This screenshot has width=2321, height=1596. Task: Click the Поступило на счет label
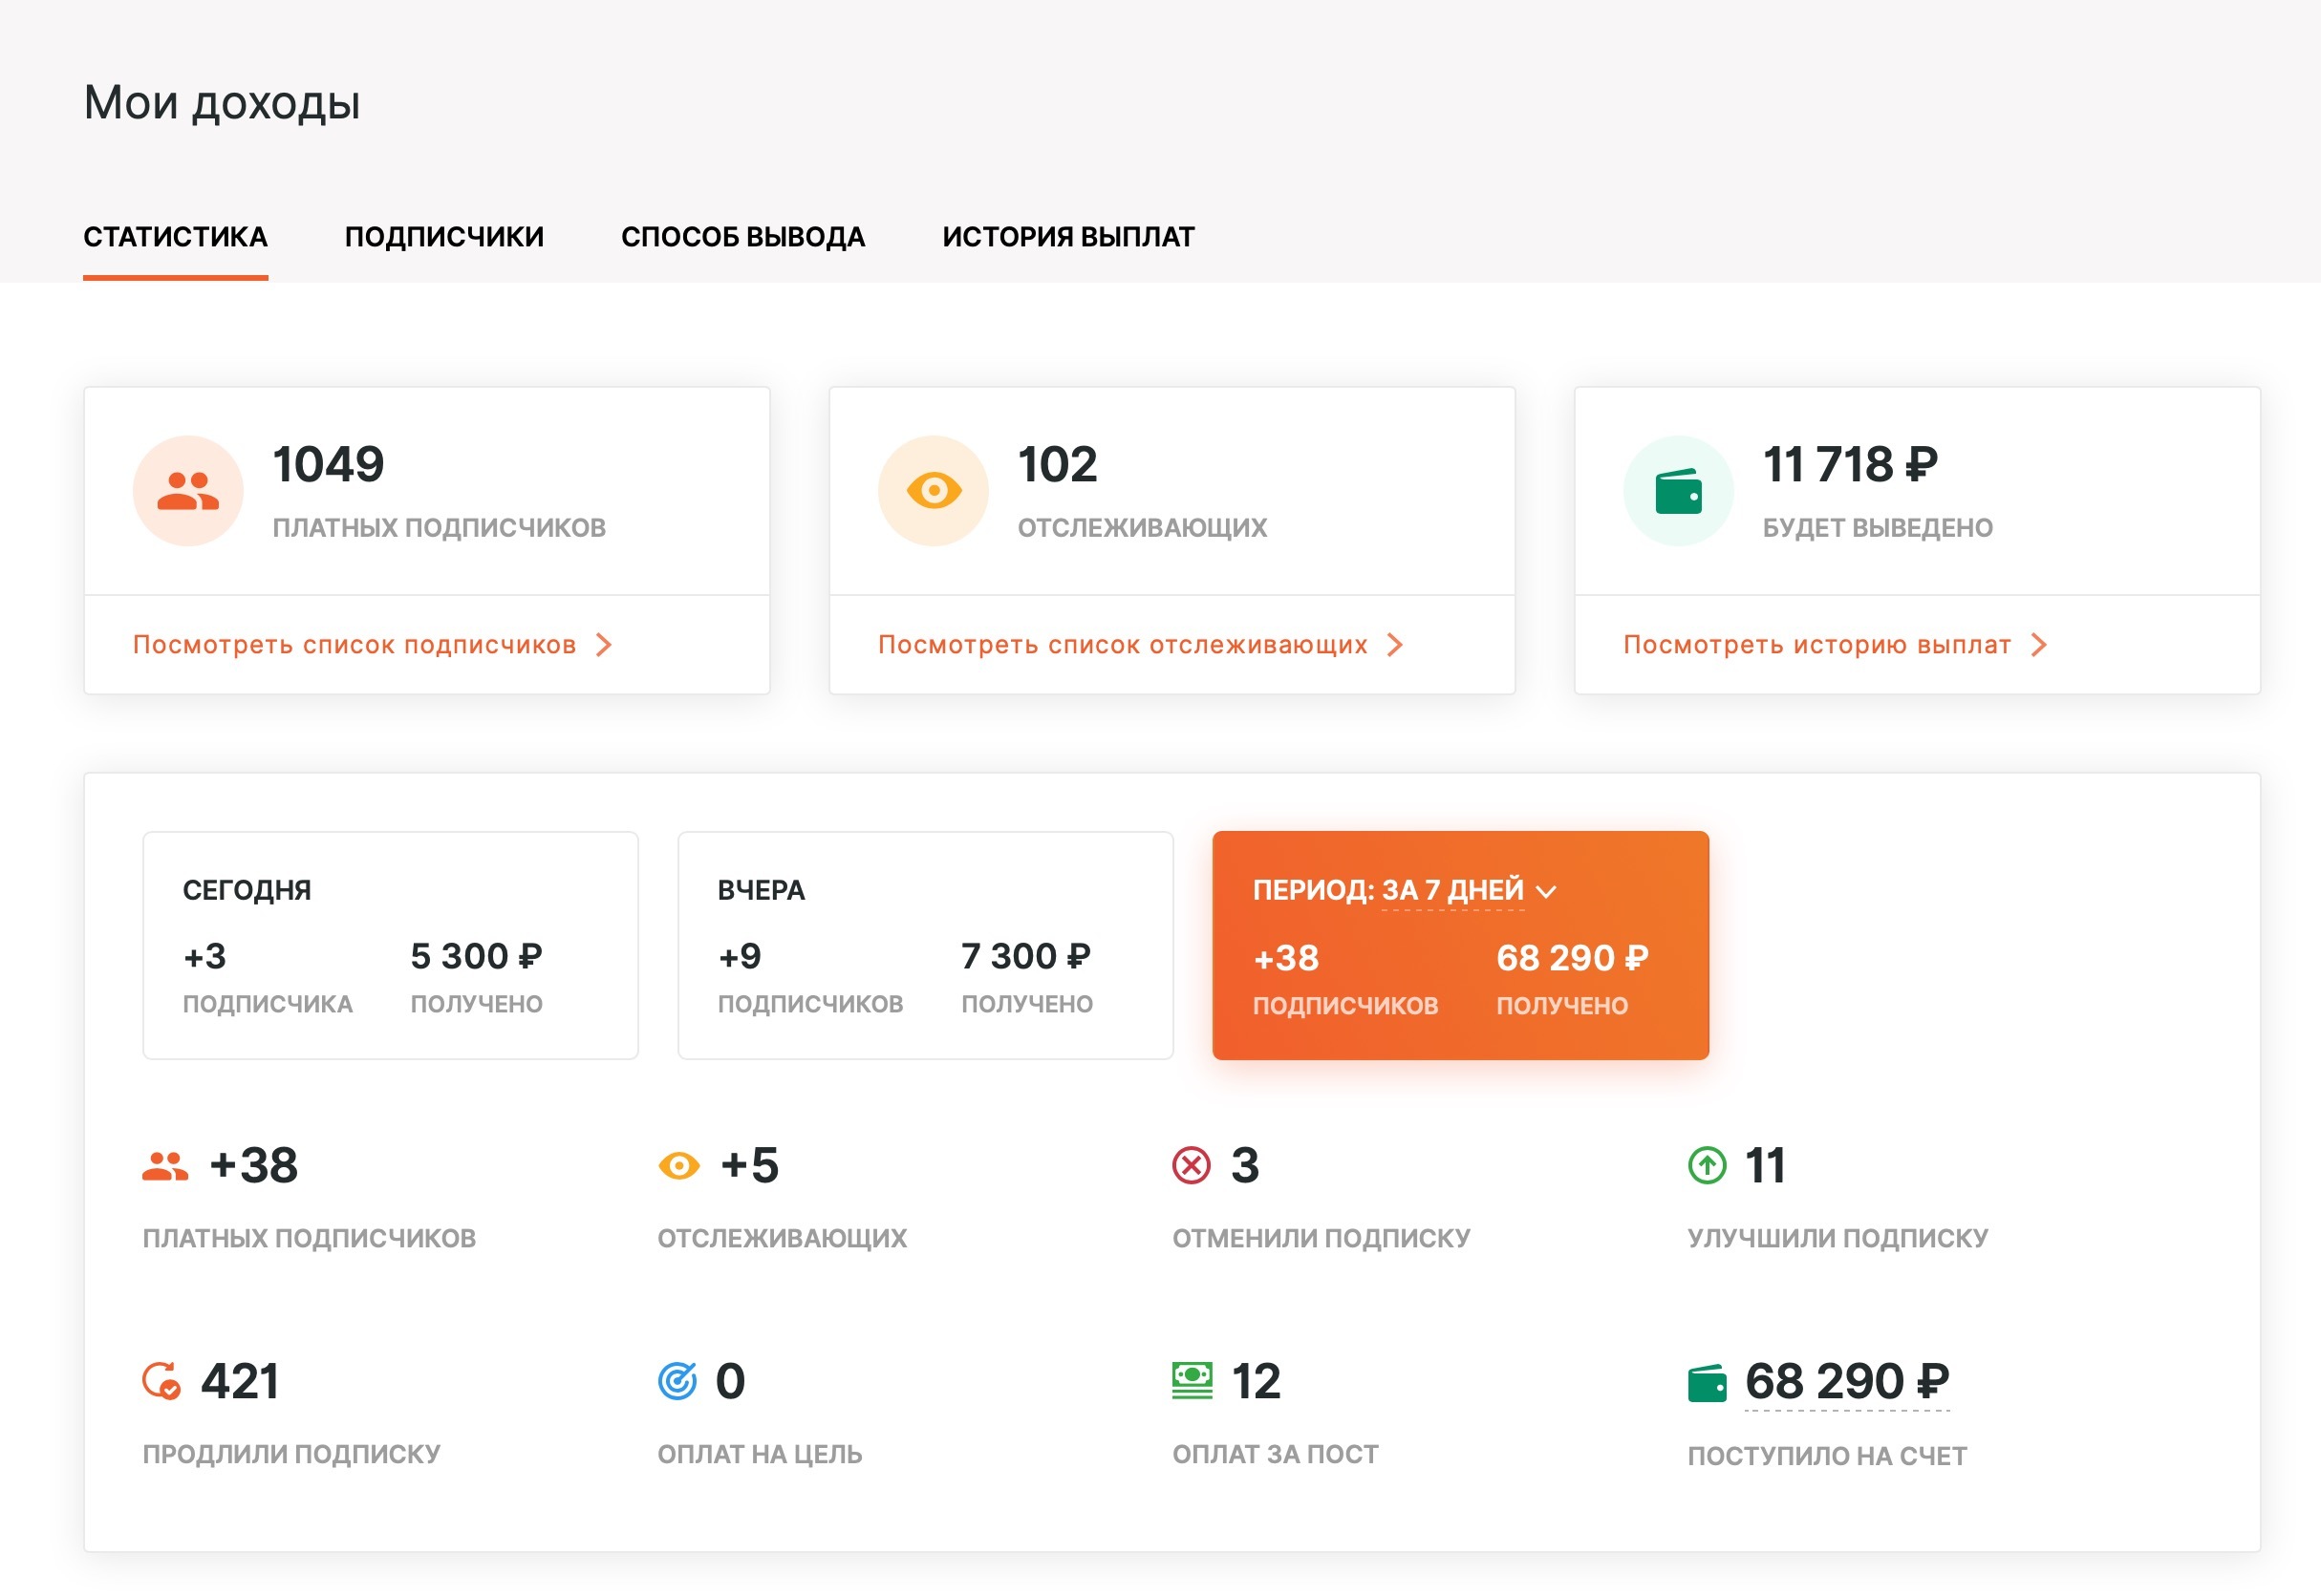click(x=1828, y=1457)
